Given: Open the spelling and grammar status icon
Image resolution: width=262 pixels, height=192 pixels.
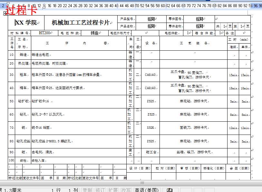Looking at the screenshot, I should [x=170, y=190].
